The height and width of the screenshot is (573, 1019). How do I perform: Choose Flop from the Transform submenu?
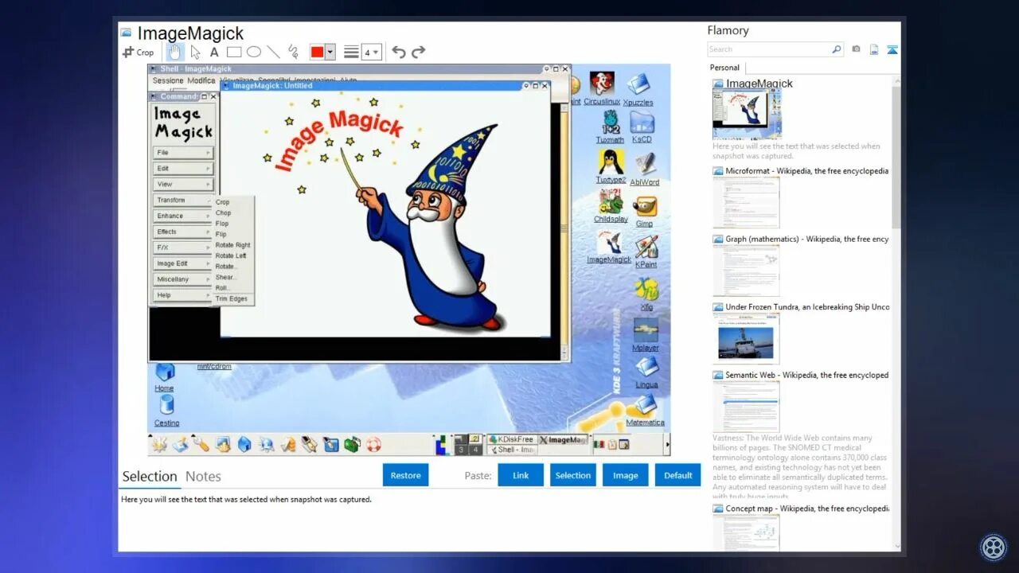pyautogui.click(x=223, y=224)
